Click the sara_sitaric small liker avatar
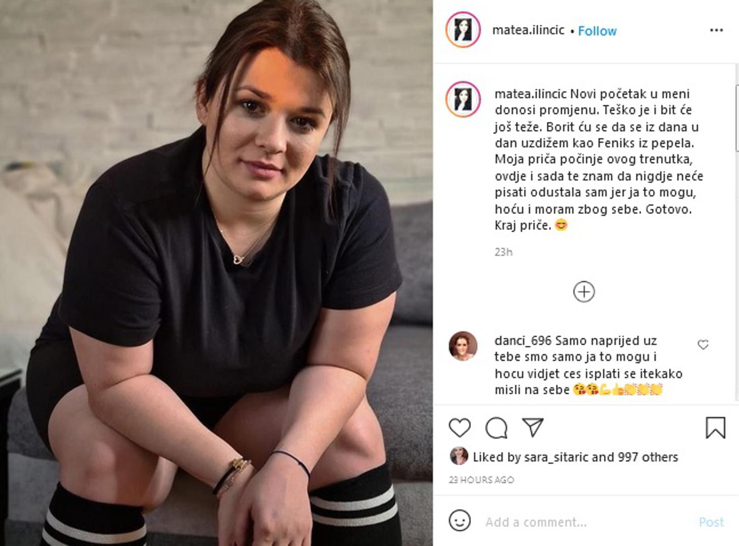The height and width of the screenshot is (546, 739). (x=459, y=456)
